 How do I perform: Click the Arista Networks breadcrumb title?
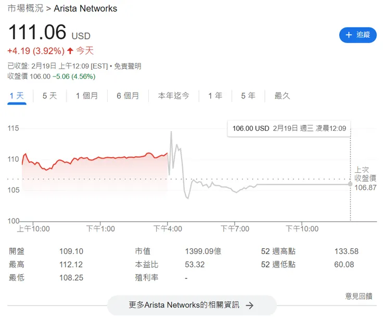(x=85, y=8)
